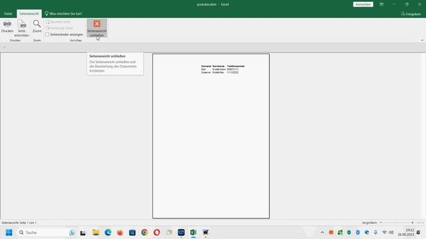Open Microsoft Store taskbar icon
This screenshot has height=239, width=426.
(x=132, y=232)
